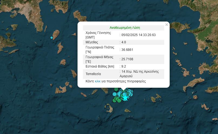The width and height of the screenshot is (218, 134).
Task: Close the earthquake info popup
Action: pos(166,25)
